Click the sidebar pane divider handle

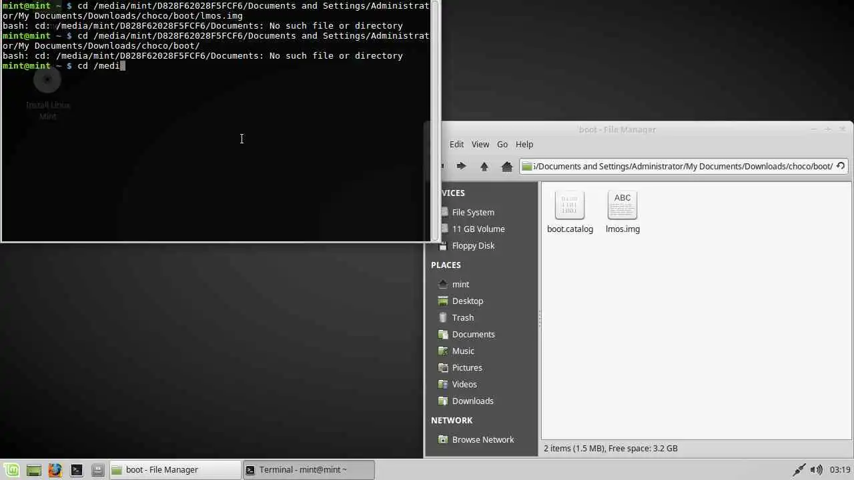point(540,319)
